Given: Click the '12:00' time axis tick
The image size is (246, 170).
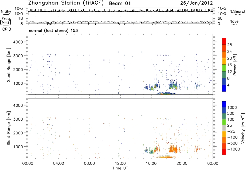Looking at the screenshot, I should 120,163.
